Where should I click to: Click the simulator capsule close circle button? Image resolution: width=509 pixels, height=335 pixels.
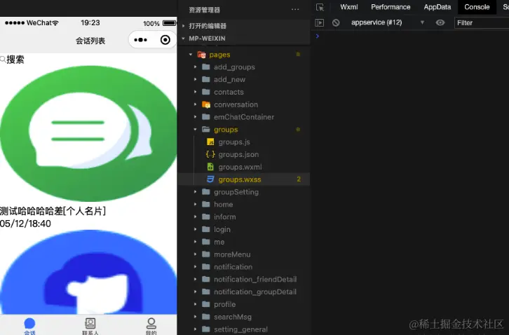coord(165,40)
